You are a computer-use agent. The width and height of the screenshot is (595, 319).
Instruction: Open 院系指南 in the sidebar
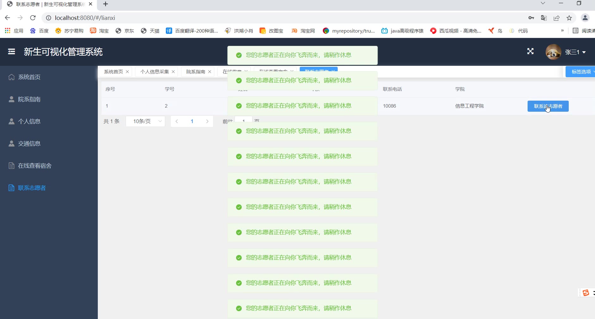[29, 99]
